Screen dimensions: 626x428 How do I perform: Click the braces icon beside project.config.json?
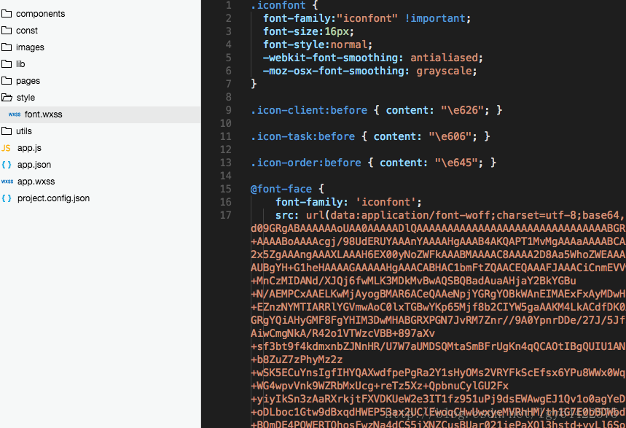click(7, 198)
